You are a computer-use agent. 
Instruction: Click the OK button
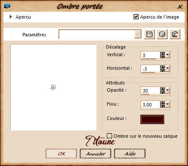point(61,154)
